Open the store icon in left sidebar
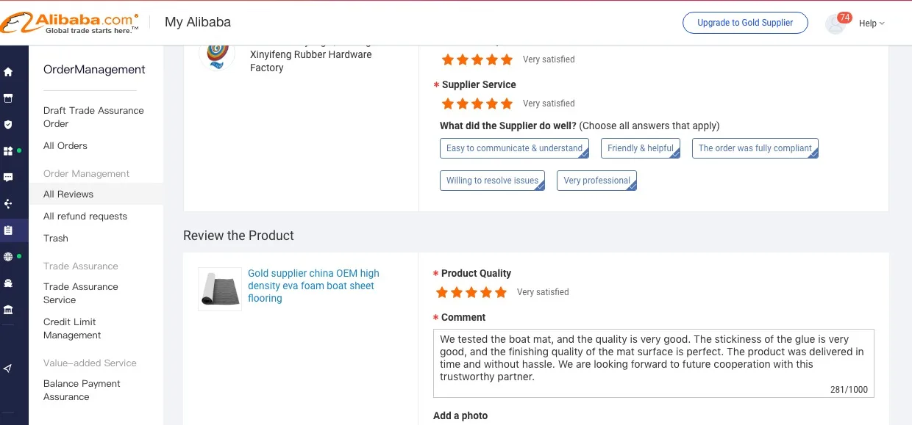912x425 pixels. tap(8, 98)
